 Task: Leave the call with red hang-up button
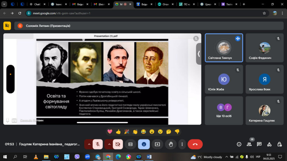click(195, 144)
